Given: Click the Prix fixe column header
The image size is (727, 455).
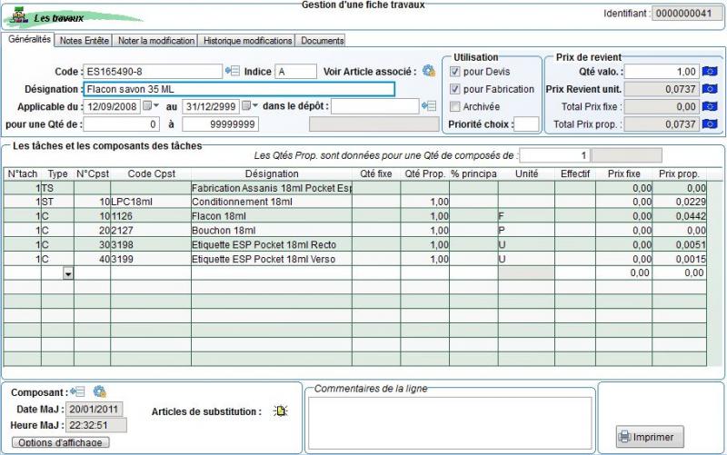Looking at the screenshot, I should (624, 173).
